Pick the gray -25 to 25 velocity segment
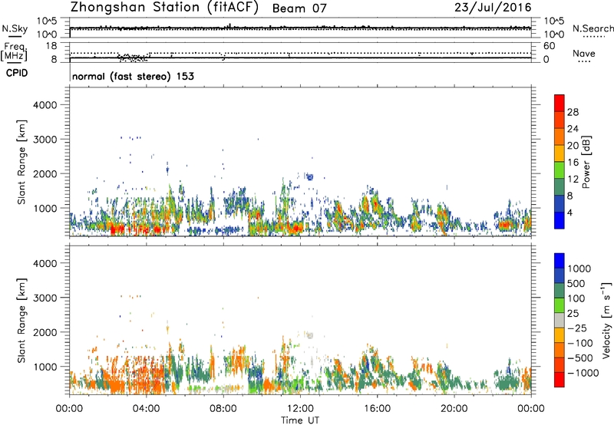 (560, 320)
